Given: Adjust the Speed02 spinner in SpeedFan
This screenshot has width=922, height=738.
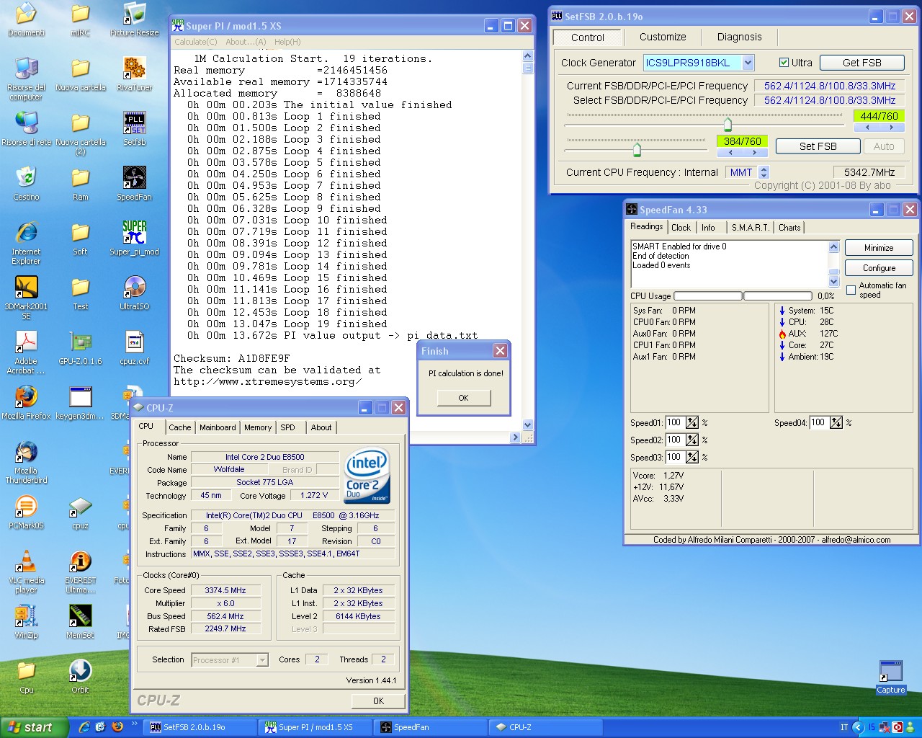Looking at the screenshot, I should click(x=692, y=440).
